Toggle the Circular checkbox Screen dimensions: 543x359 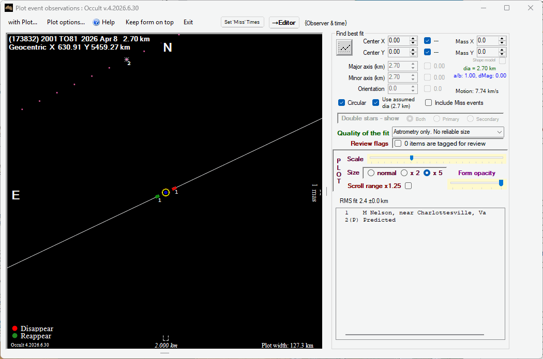341,103
